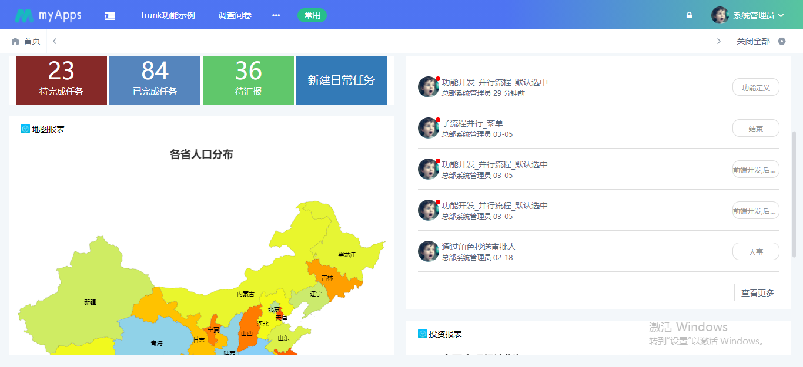Click the left chevron next to 首页

click(54, 41)
